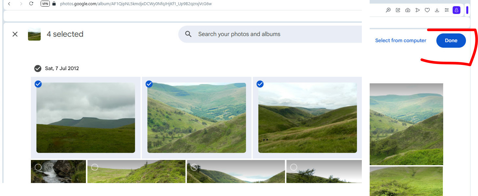478x196 pixels.
Task: Open the grassy hillside photo beside the waterfall
Action: (136, 172)
